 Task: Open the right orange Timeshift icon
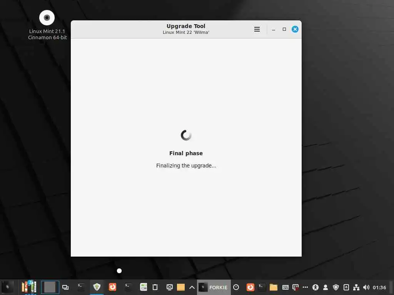(250, 287)
